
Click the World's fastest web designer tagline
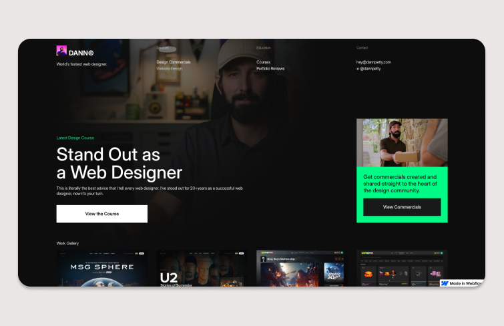tap(81, 64)
